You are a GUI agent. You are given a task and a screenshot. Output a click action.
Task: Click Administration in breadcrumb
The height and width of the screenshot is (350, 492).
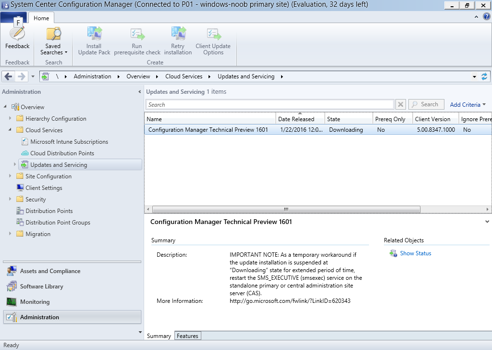click(92, 76)
